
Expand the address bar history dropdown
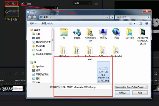108,17
